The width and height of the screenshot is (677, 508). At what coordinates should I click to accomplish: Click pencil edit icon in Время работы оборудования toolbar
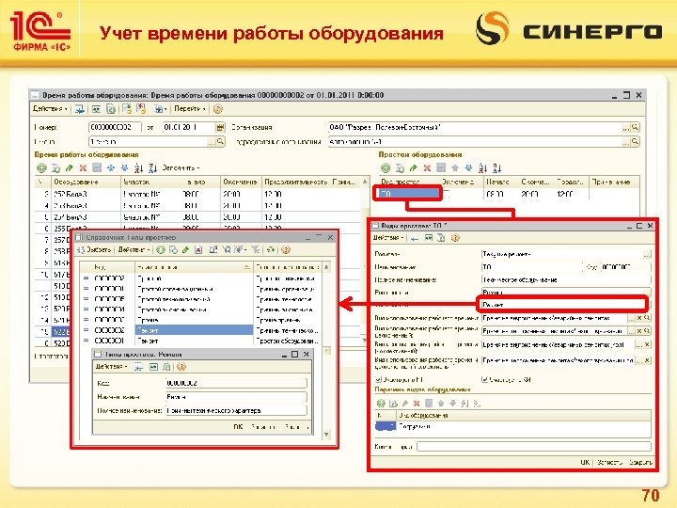click(x=69, y=168)
